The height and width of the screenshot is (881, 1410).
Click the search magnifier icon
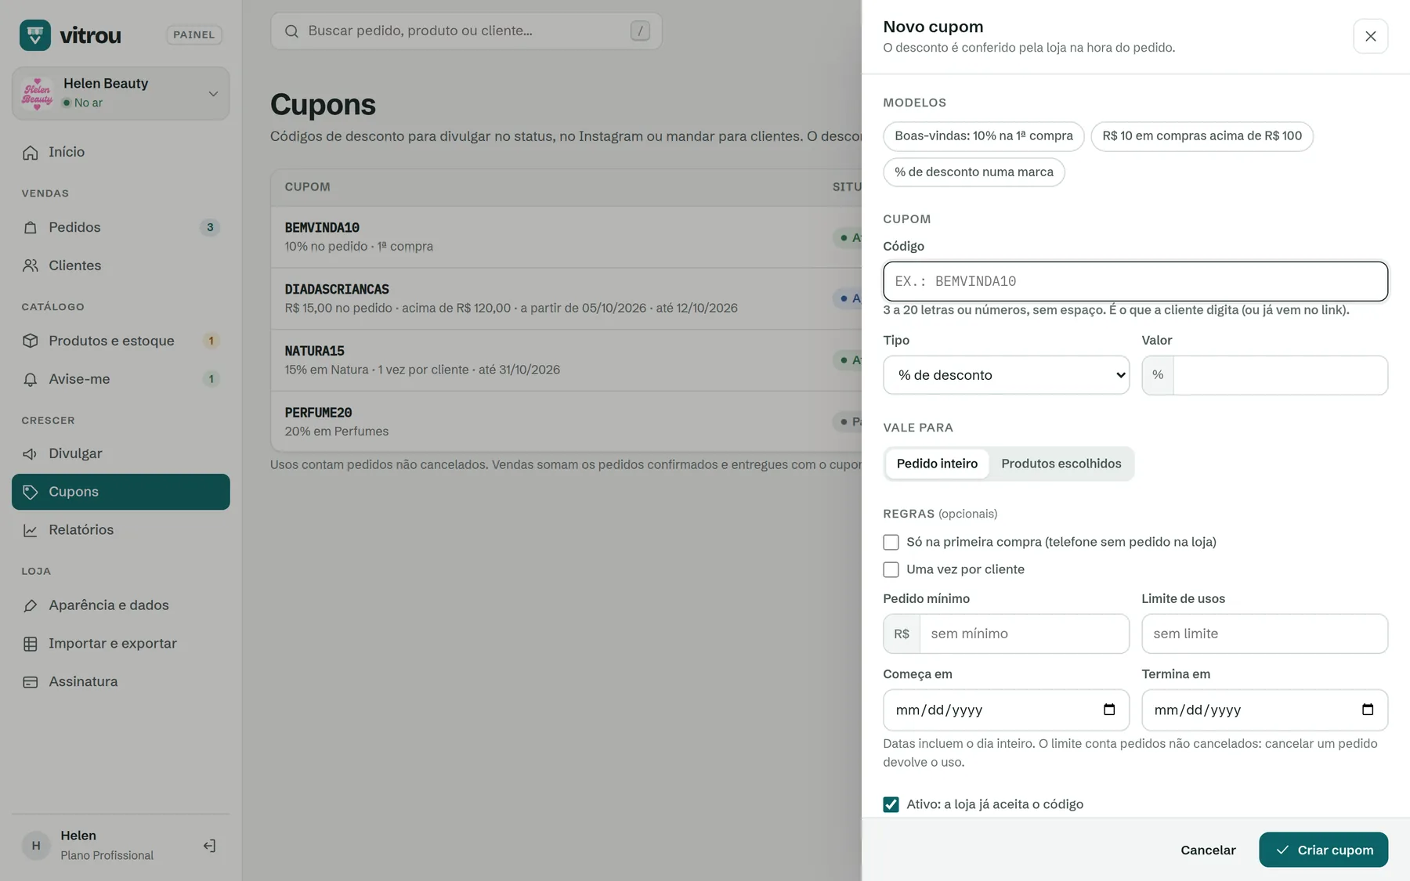tap(291, 31)
